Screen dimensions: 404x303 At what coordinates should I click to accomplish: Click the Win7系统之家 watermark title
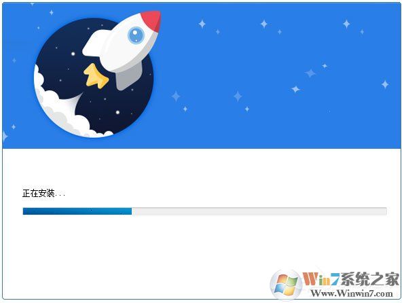(351, 279)
